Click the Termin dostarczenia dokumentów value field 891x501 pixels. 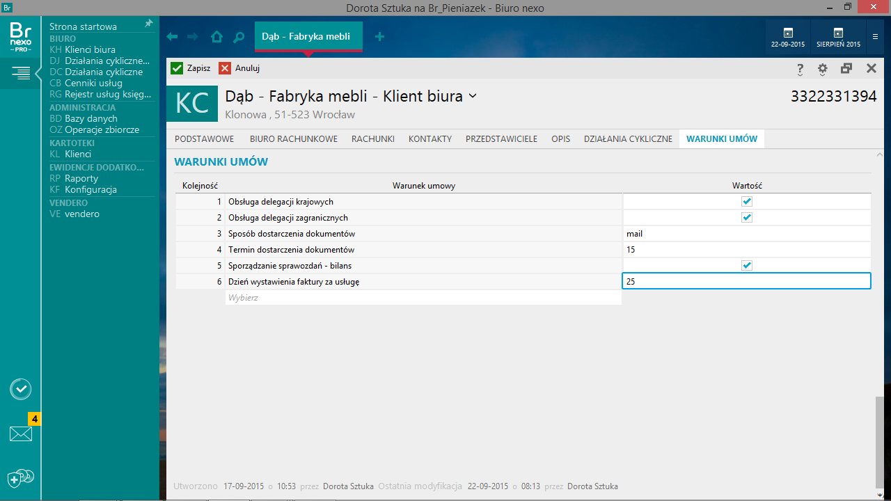tap(746, 250)
